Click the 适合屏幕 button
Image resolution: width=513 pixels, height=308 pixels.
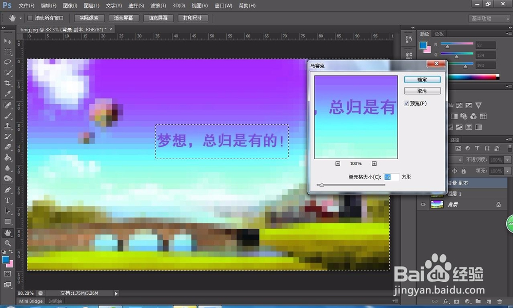pyautogui.click(x=124, y=17)
